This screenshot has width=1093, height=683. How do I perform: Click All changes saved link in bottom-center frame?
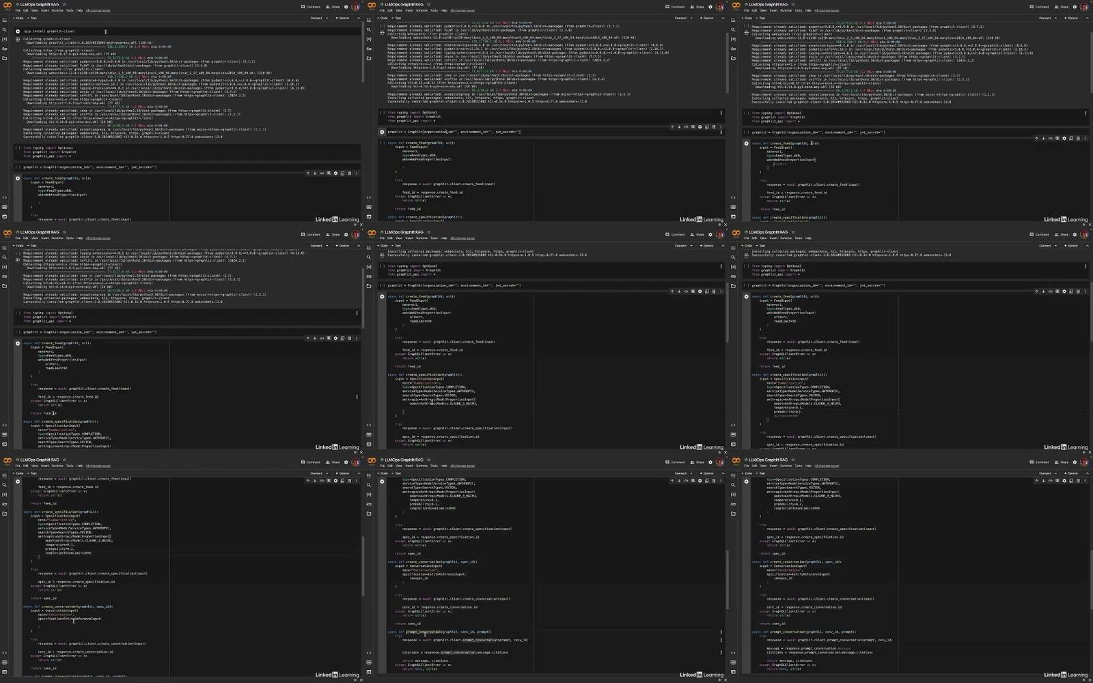pyautogui.click(x=462, y=466)
